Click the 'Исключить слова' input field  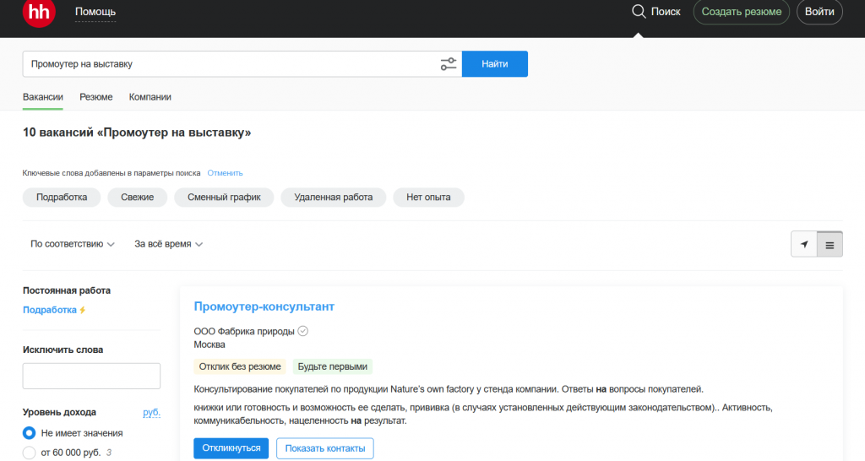(x=91, y=376)
